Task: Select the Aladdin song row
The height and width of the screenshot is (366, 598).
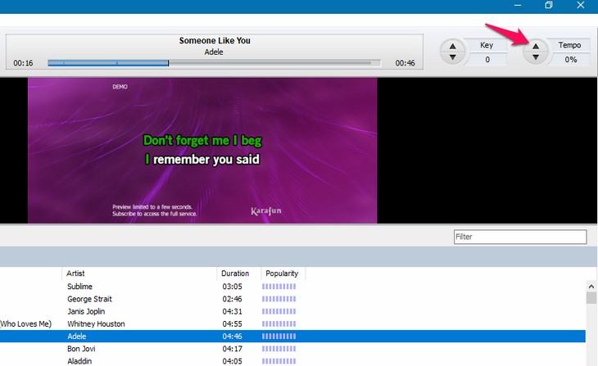Action: pyautogui.click(x=292, y=360)
